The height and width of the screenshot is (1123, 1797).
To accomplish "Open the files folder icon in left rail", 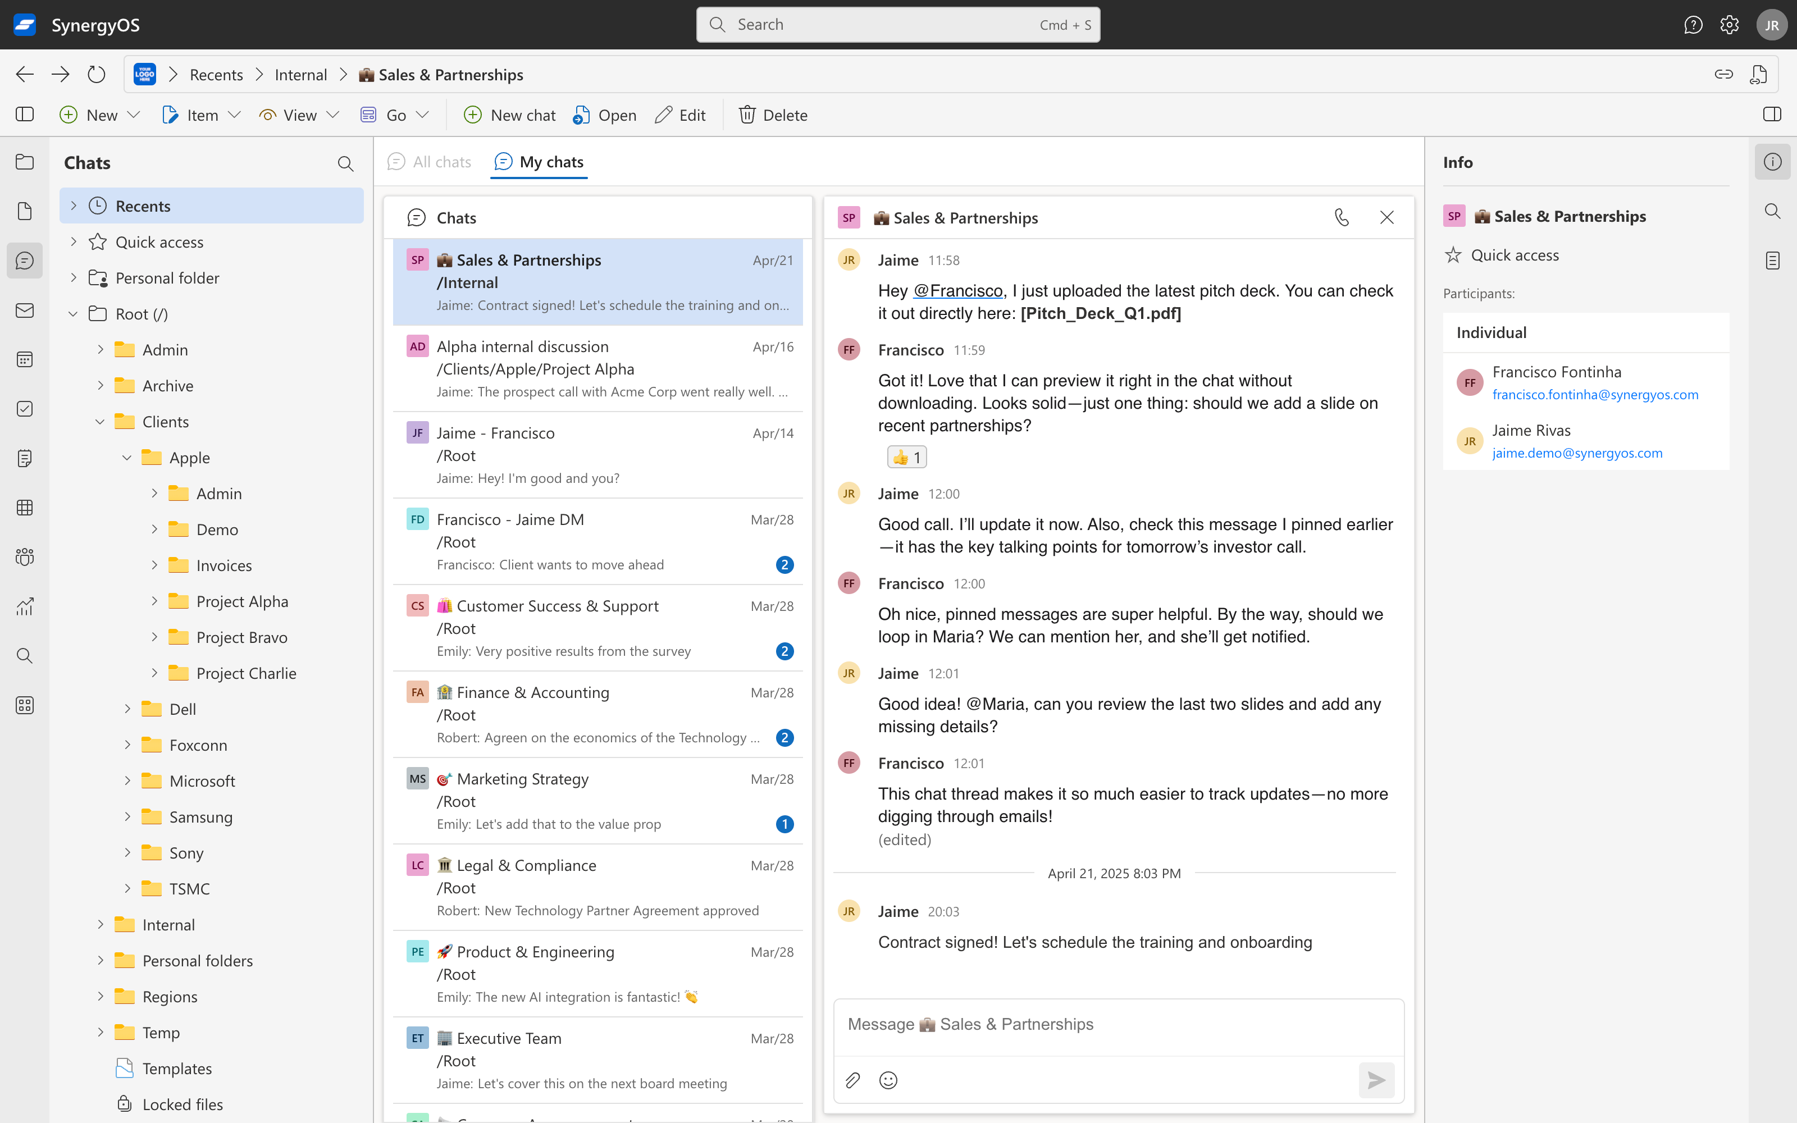I will click(25, 162).
